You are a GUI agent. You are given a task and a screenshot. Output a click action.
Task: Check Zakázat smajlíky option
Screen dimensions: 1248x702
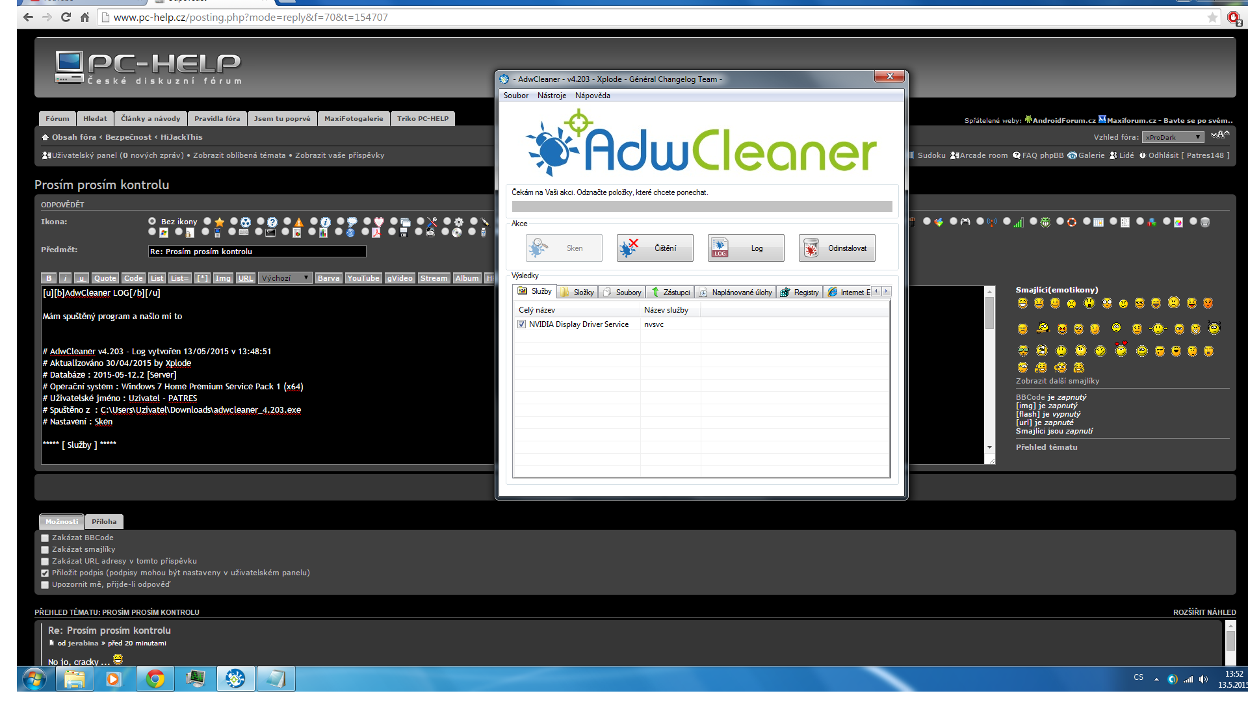(45, 550)
